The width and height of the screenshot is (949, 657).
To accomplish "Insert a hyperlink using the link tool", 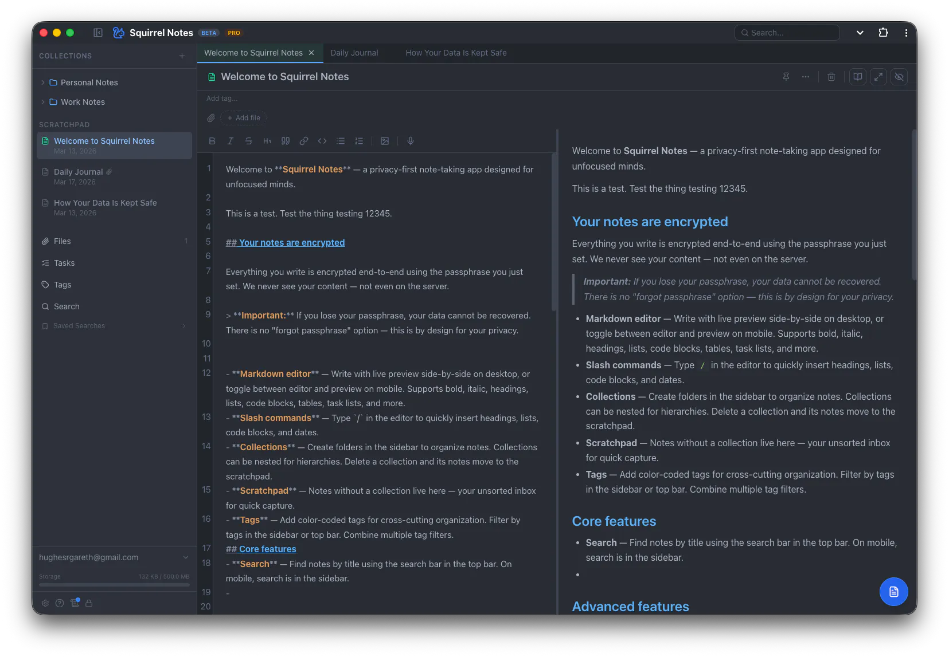I will [304, 141].
